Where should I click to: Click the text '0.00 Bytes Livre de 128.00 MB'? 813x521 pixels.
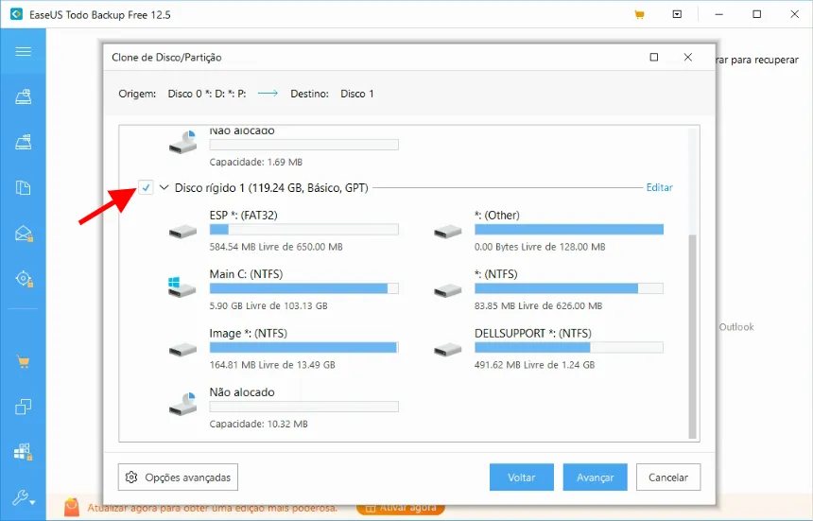pyautogui.click(x=540, y=247)
